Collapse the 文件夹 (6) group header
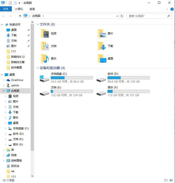 click(37, 24)
